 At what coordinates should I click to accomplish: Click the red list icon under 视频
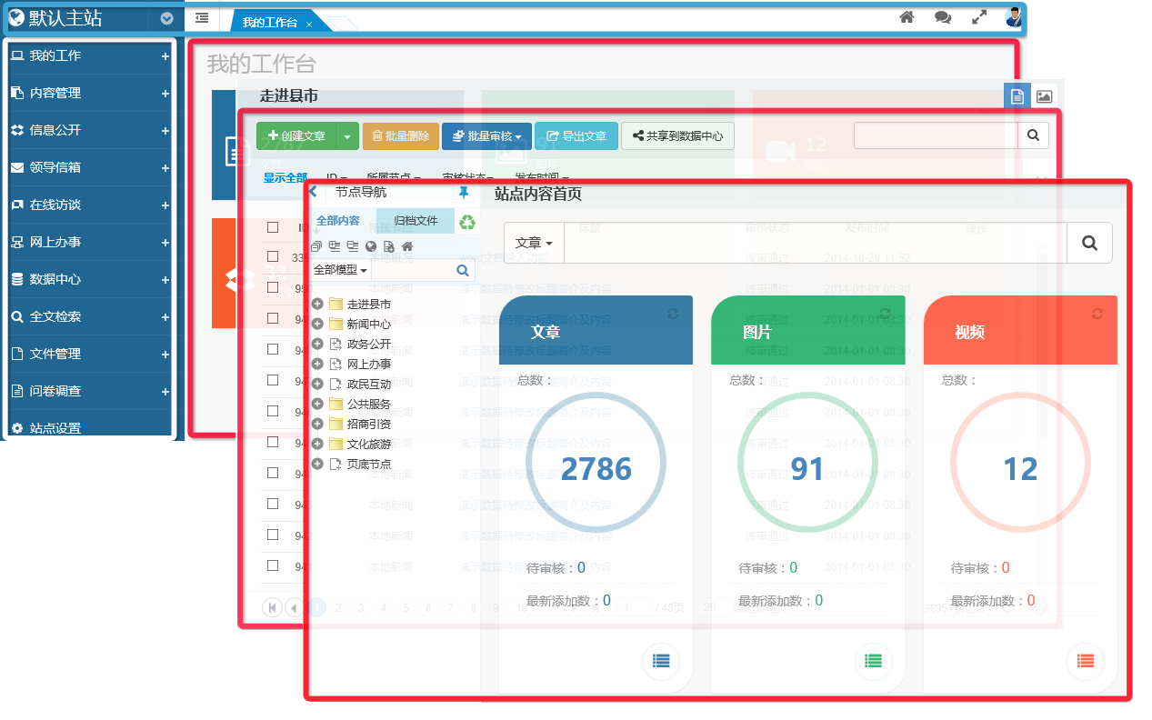[1086, 661]
